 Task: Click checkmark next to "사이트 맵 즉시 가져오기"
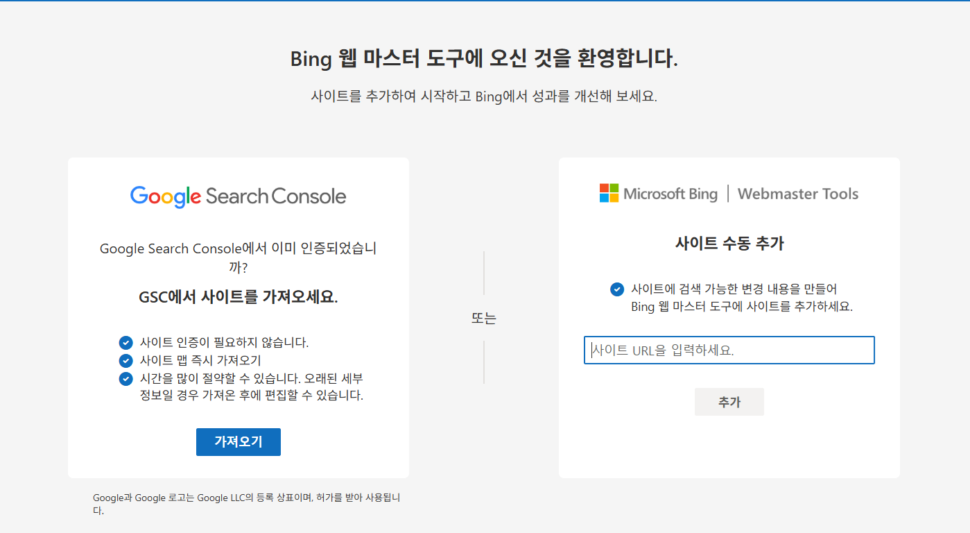click(x=125, y=360)
